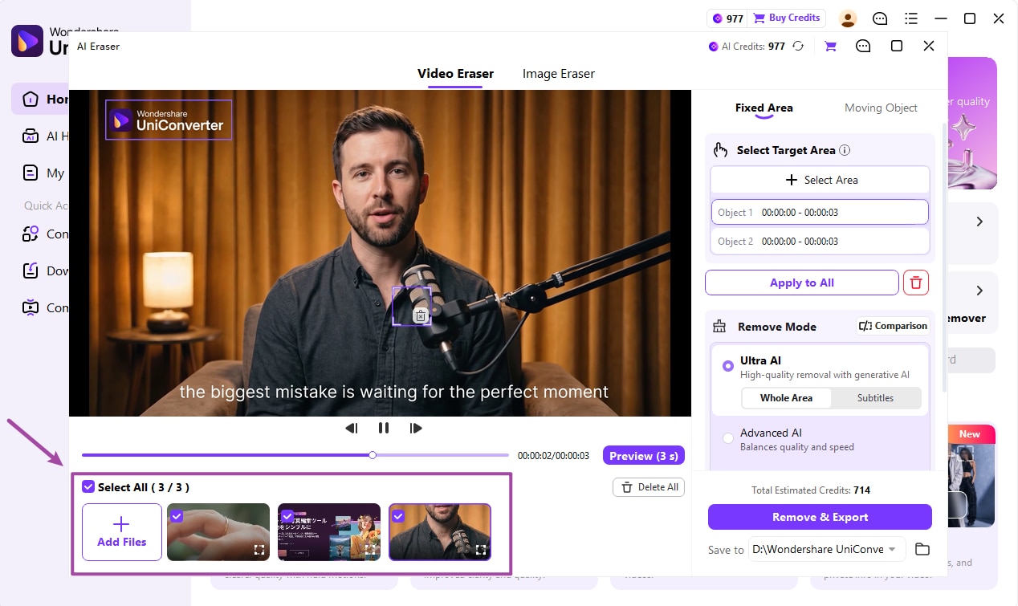Step to the next frame
Screen dimensions: 1018x606
[x=416, y=428]
